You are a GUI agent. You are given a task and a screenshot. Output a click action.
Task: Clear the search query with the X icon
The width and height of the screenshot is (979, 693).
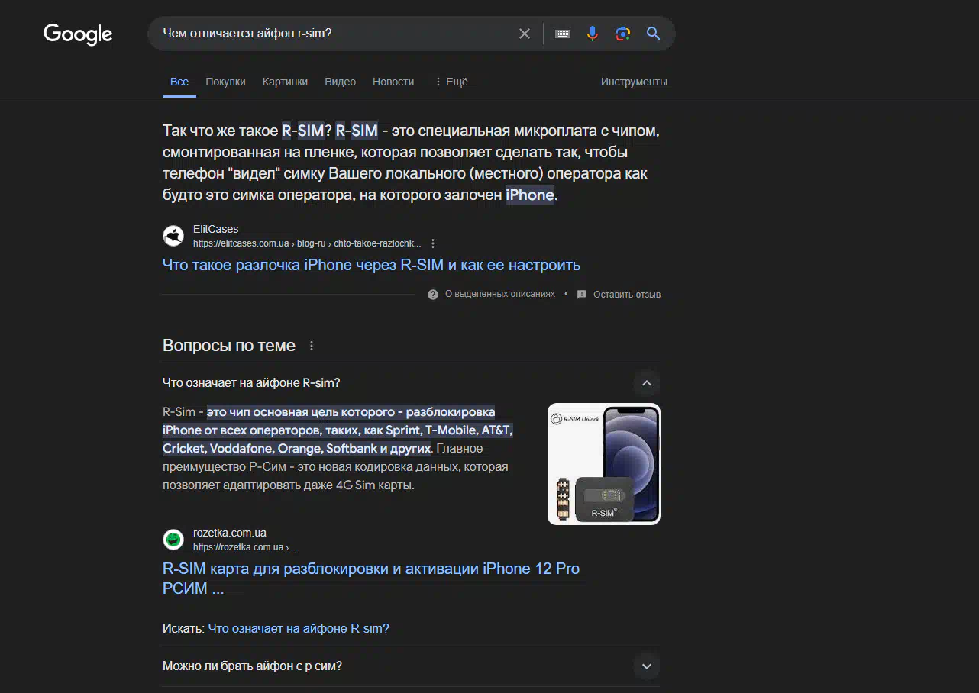click(525, 34)
